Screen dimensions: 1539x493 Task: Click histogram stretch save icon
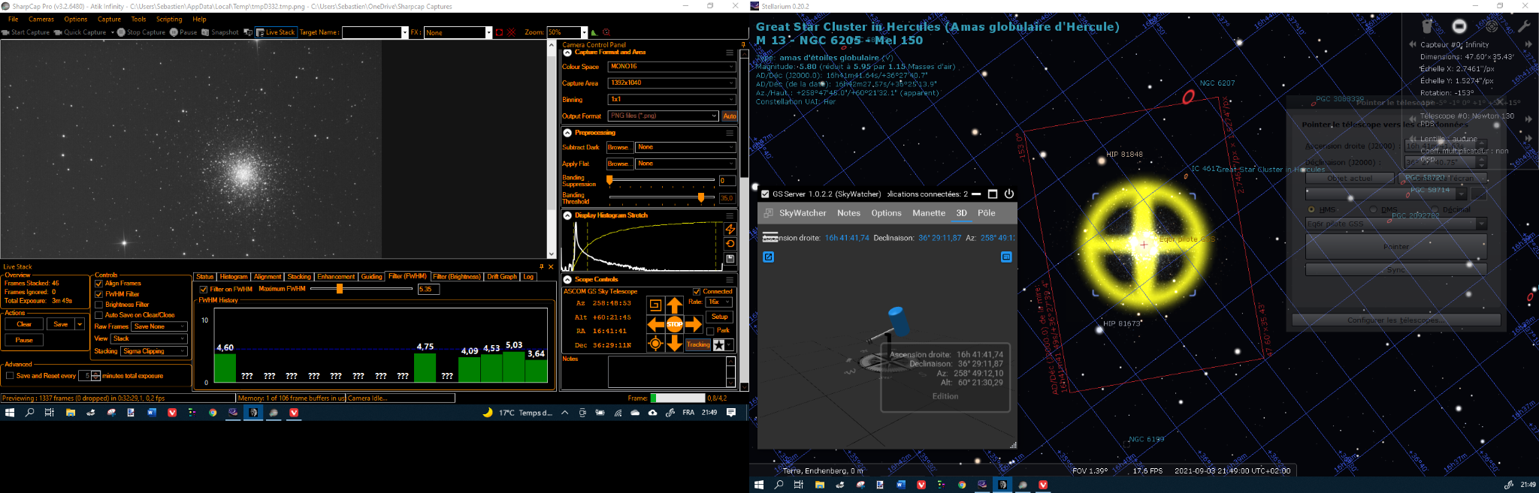click(x=730, y=259)
